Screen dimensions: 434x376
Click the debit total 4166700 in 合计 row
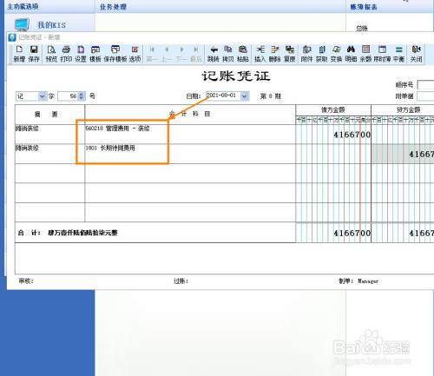click(352, 233)
